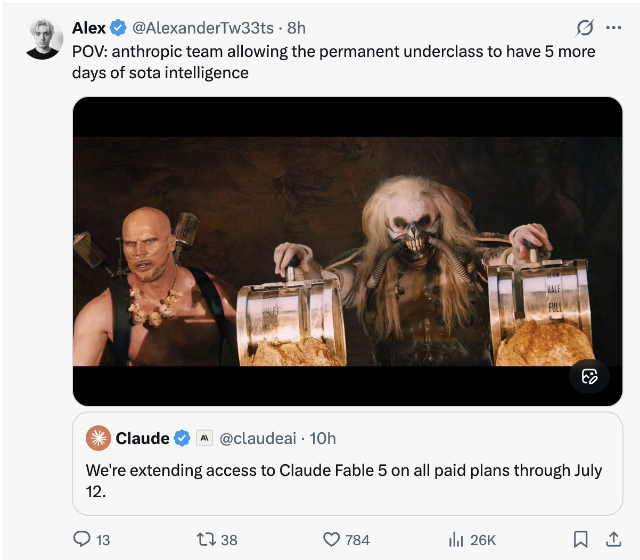Open Alex's profile avatar photo
This screenshot has height=560, width=640.
44,38
